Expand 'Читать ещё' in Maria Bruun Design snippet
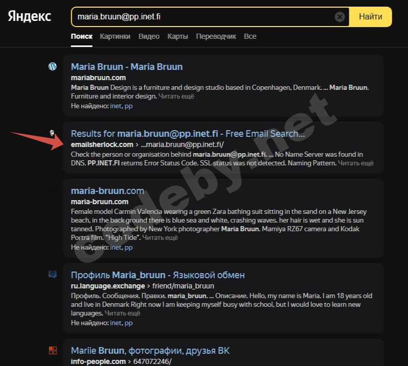This screenshot has height=366, width=408. point(176,96)
